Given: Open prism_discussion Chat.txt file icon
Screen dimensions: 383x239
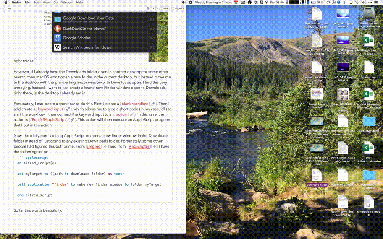Looking at the screenshot, I should pyautogui.click(x=317, y=68).
